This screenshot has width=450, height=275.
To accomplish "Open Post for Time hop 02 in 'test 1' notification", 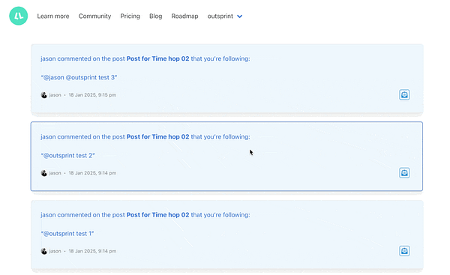I will tap(157, 215).
